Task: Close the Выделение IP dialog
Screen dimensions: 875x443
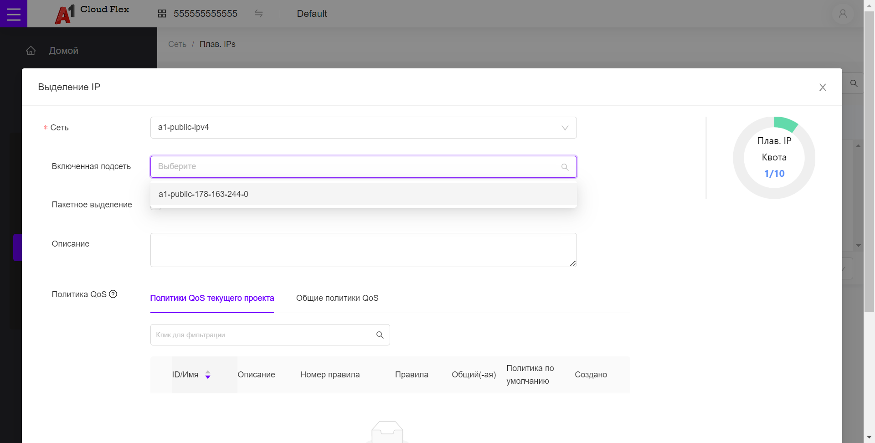Action: [823, 87]
